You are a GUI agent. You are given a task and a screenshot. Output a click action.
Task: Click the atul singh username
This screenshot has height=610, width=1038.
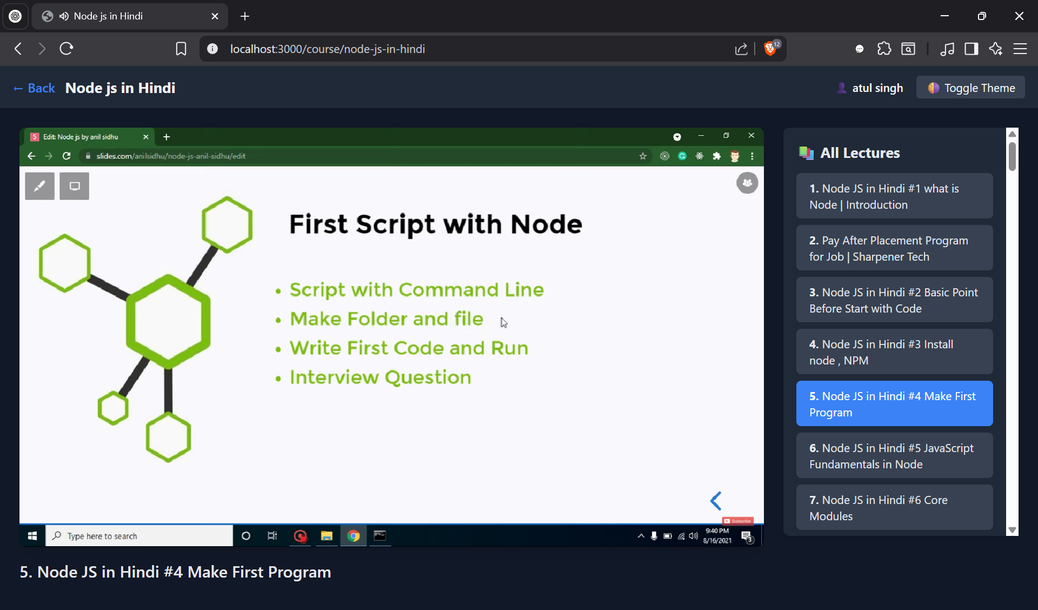(877, 88)
